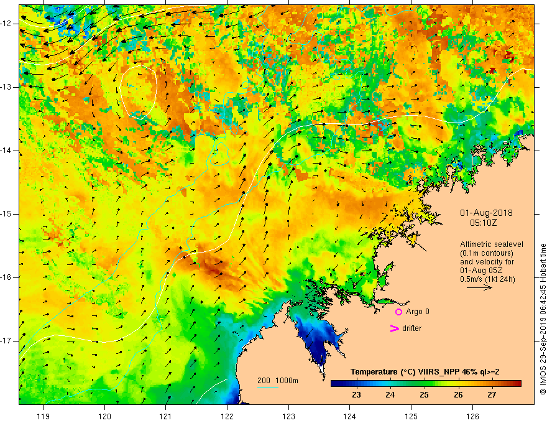Viewport: 547px width, 423px height.
Task: Click the '-15' latitude axis label
Action: 6,214
